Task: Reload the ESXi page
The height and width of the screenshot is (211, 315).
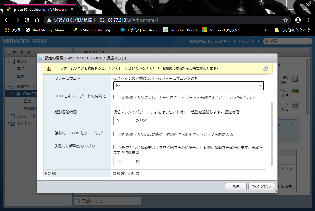Action: click(27, 20)
